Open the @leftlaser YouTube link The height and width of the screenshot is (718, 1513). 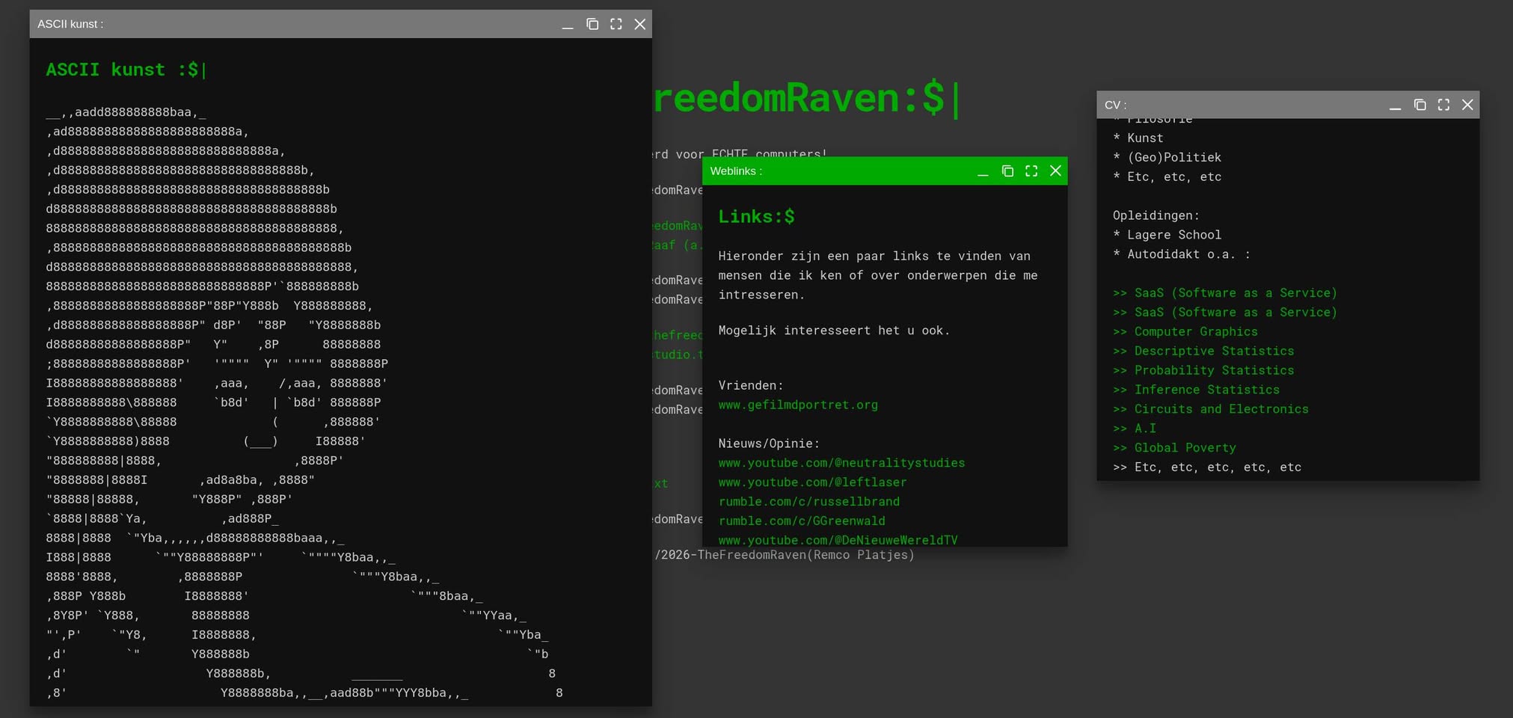point(812,482)
